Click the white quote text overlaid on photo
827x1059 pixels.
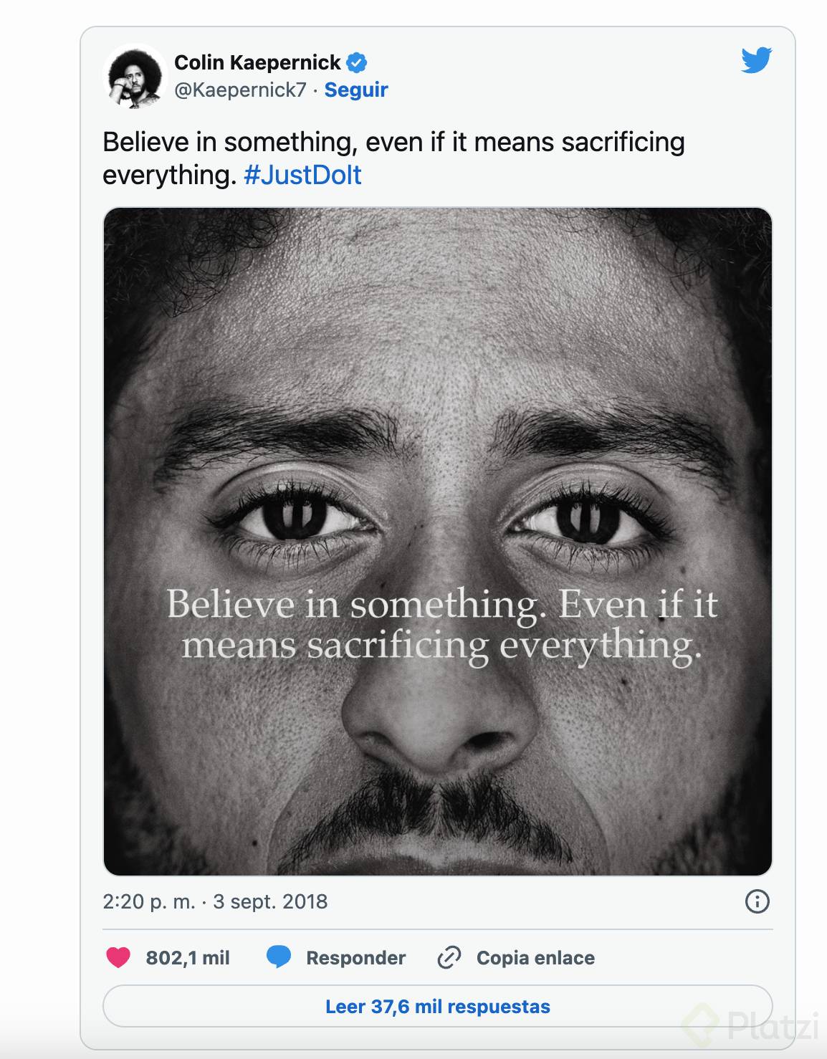441,625
